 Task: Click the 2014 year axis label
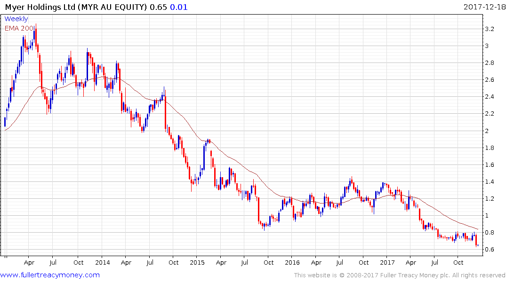102,262
